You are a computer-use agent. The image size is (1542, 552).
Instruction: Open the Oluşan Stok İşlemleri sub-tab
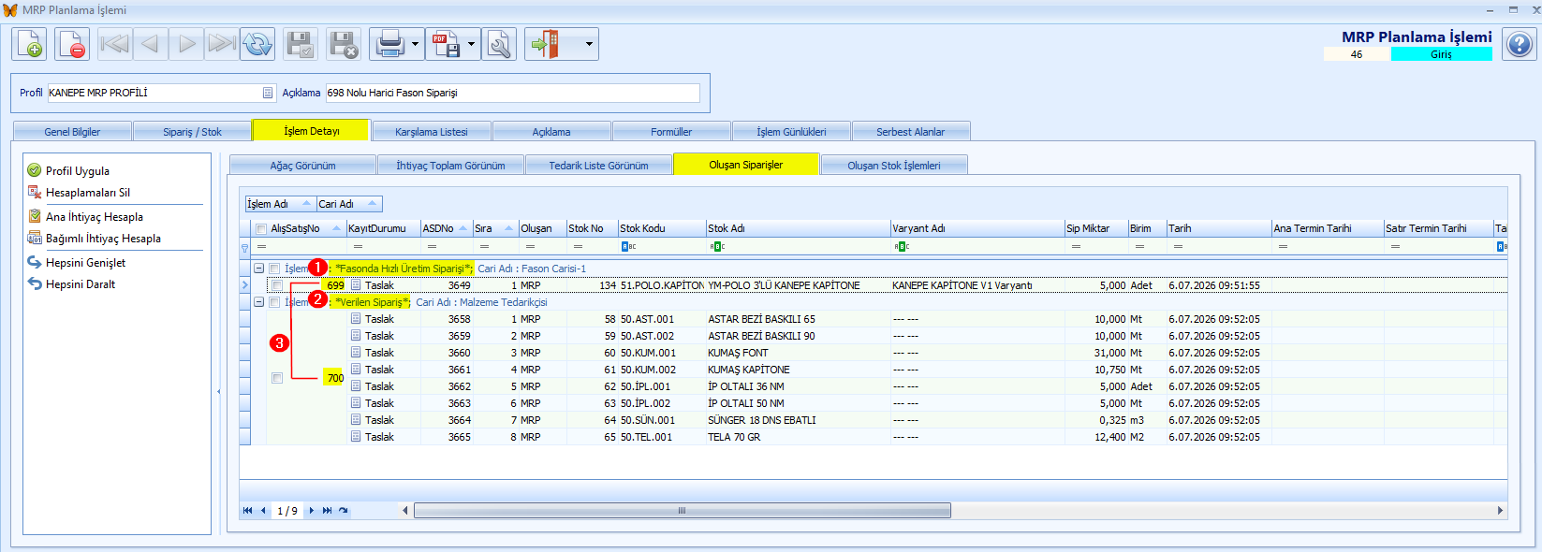tap(894, 166)
